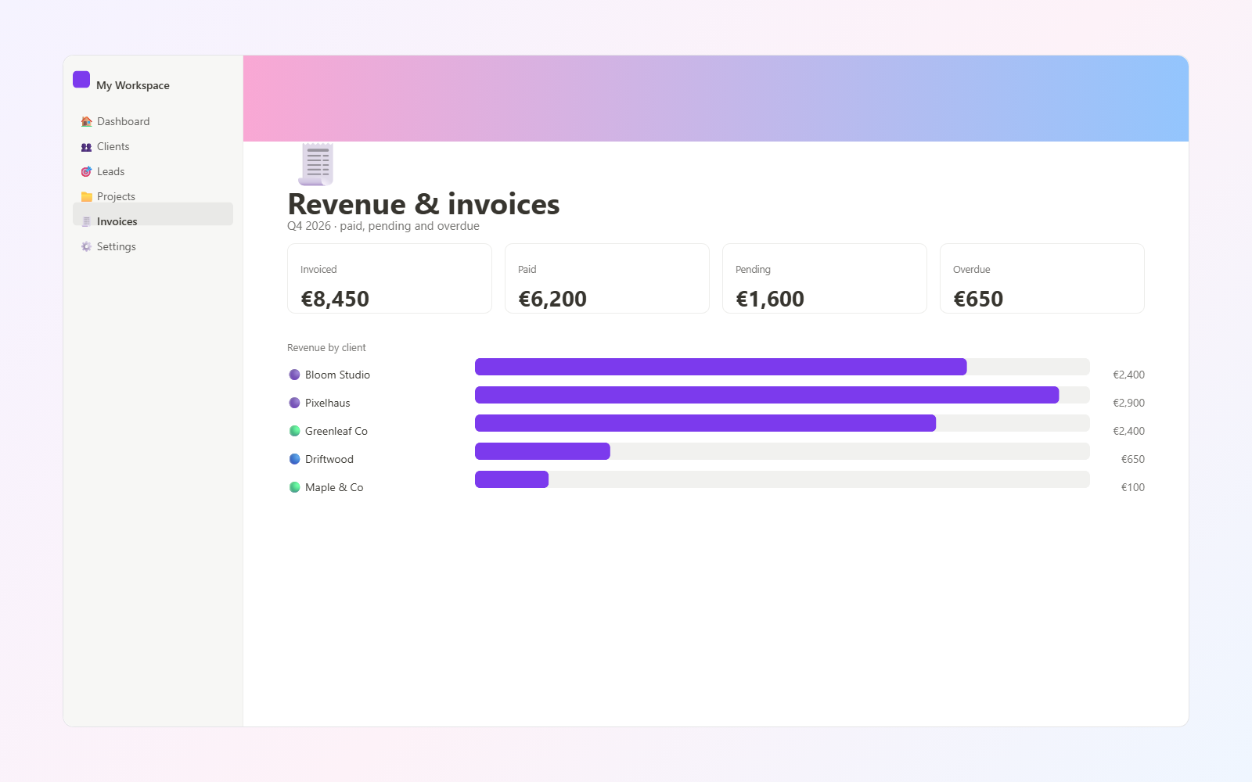Click the €2,900 Pixelhaus amount

pos(1128,403)
